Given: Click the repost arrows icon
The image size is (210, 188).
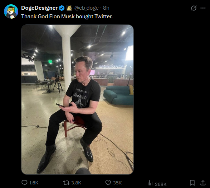Looking at the screenshot, I should tap(66, 183).
